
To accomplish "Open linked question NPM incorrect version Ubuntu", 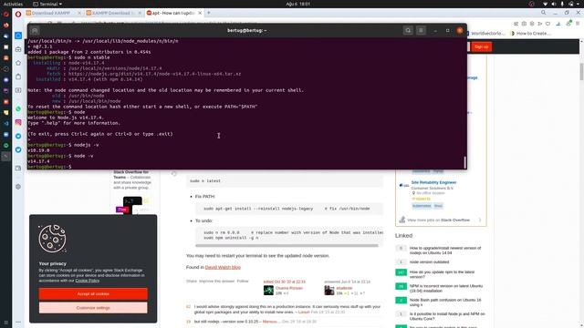I will tap(446, 288).
